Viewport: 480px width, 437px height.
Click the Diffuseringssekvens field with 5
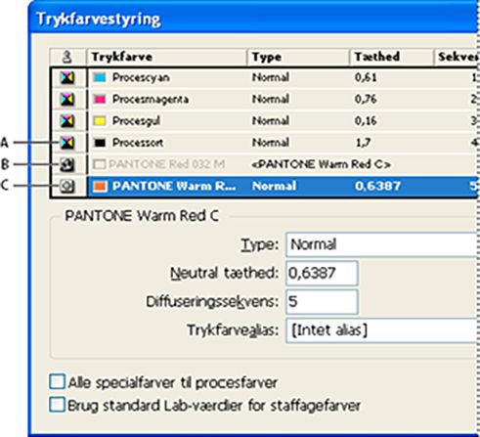(322, 302)
